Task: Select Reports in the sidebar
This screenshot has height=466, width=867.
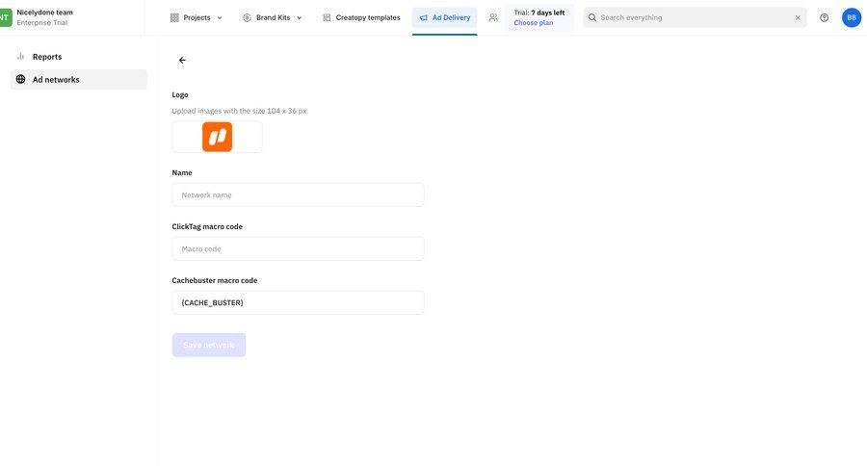Action: tap(79, 57)
